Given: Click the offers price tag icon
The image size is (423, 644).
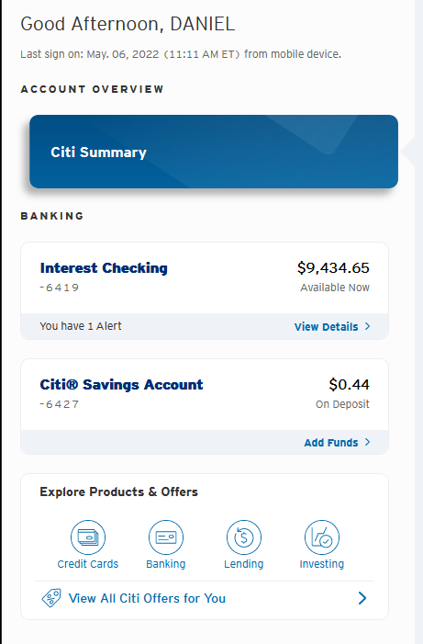Looking at the screenshot, I should tap(51, 598).
